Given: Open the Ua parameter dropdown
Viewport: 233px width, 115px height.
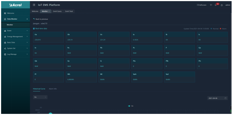Looking at the screenshot, I should click(40, 97).
